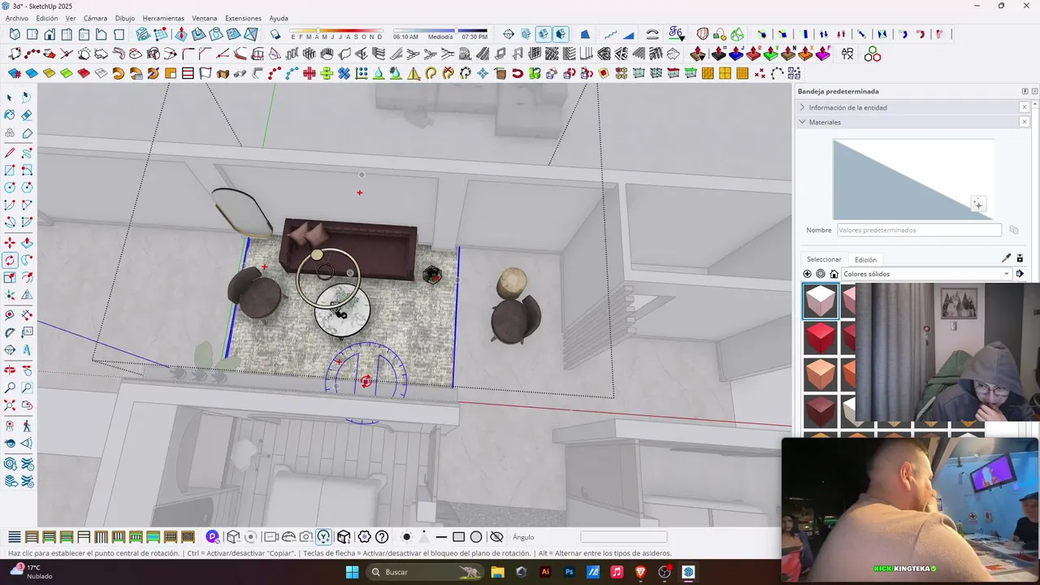1040x585 pixels.
Task: Select the Zoom magnifier tool
Action: (10, 388)
